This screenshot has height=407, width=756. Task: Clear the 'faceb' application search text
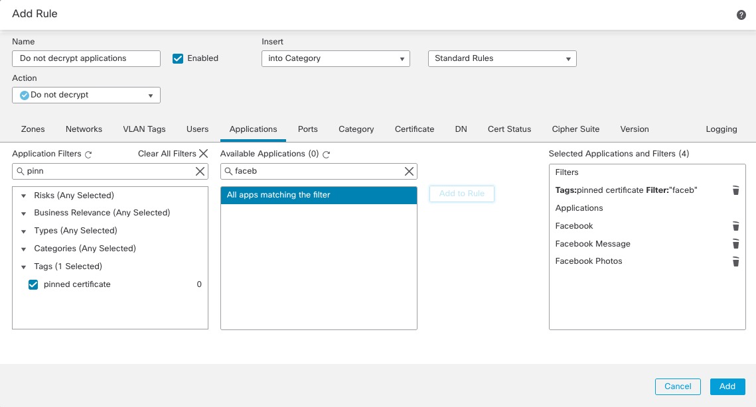409,171
